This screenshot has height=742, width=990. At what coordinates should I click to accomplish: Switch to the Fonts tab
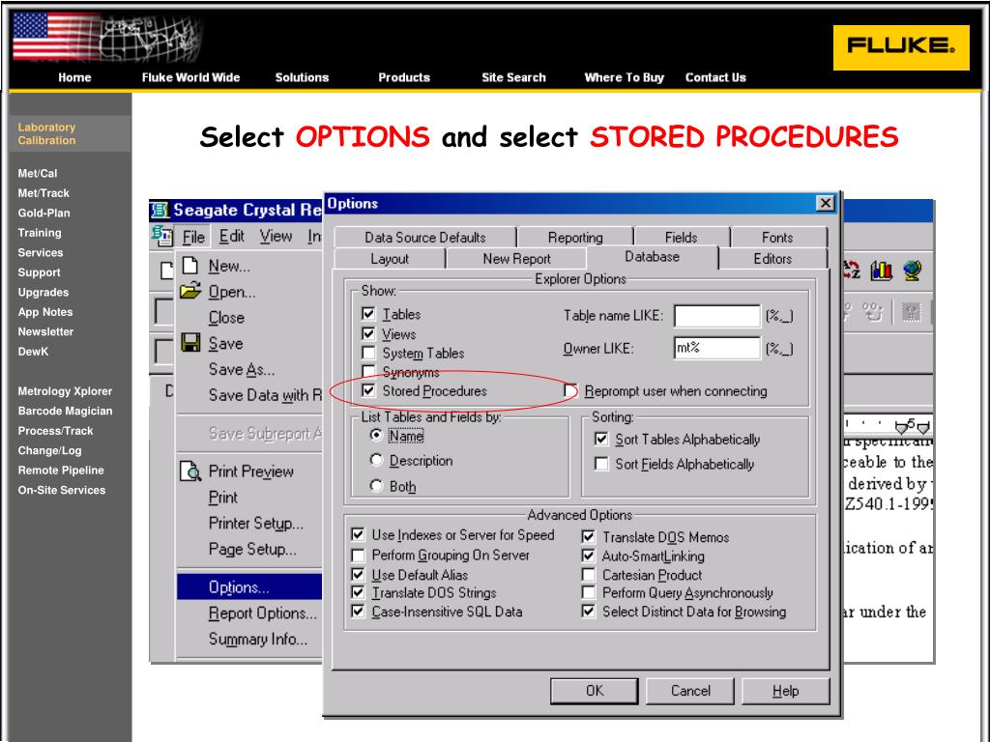[777, 238]
